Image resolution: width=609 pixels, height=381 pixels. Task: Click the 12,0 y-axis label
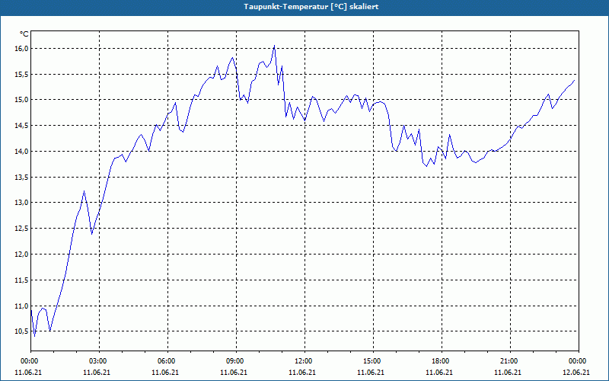point(22,255)
